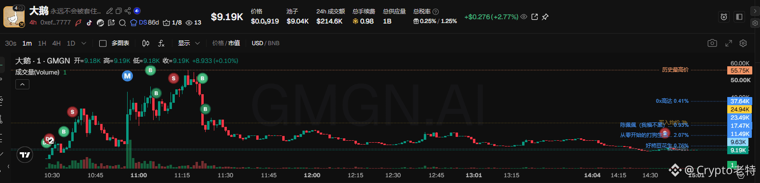
Task: Switch the chart to 价格 price mode
Action: (x=218, y=43)
